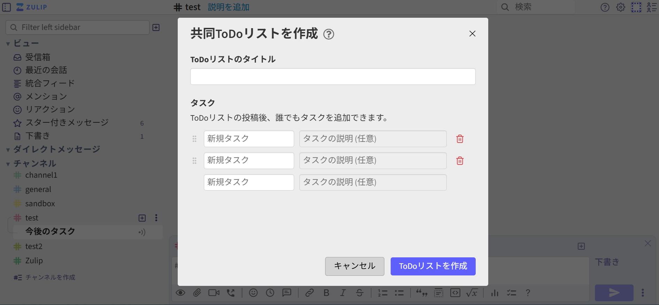Viewport: 659px width, 305px height.
Task: Open help for collaborative ToDo list
Action: click(329, 34)
